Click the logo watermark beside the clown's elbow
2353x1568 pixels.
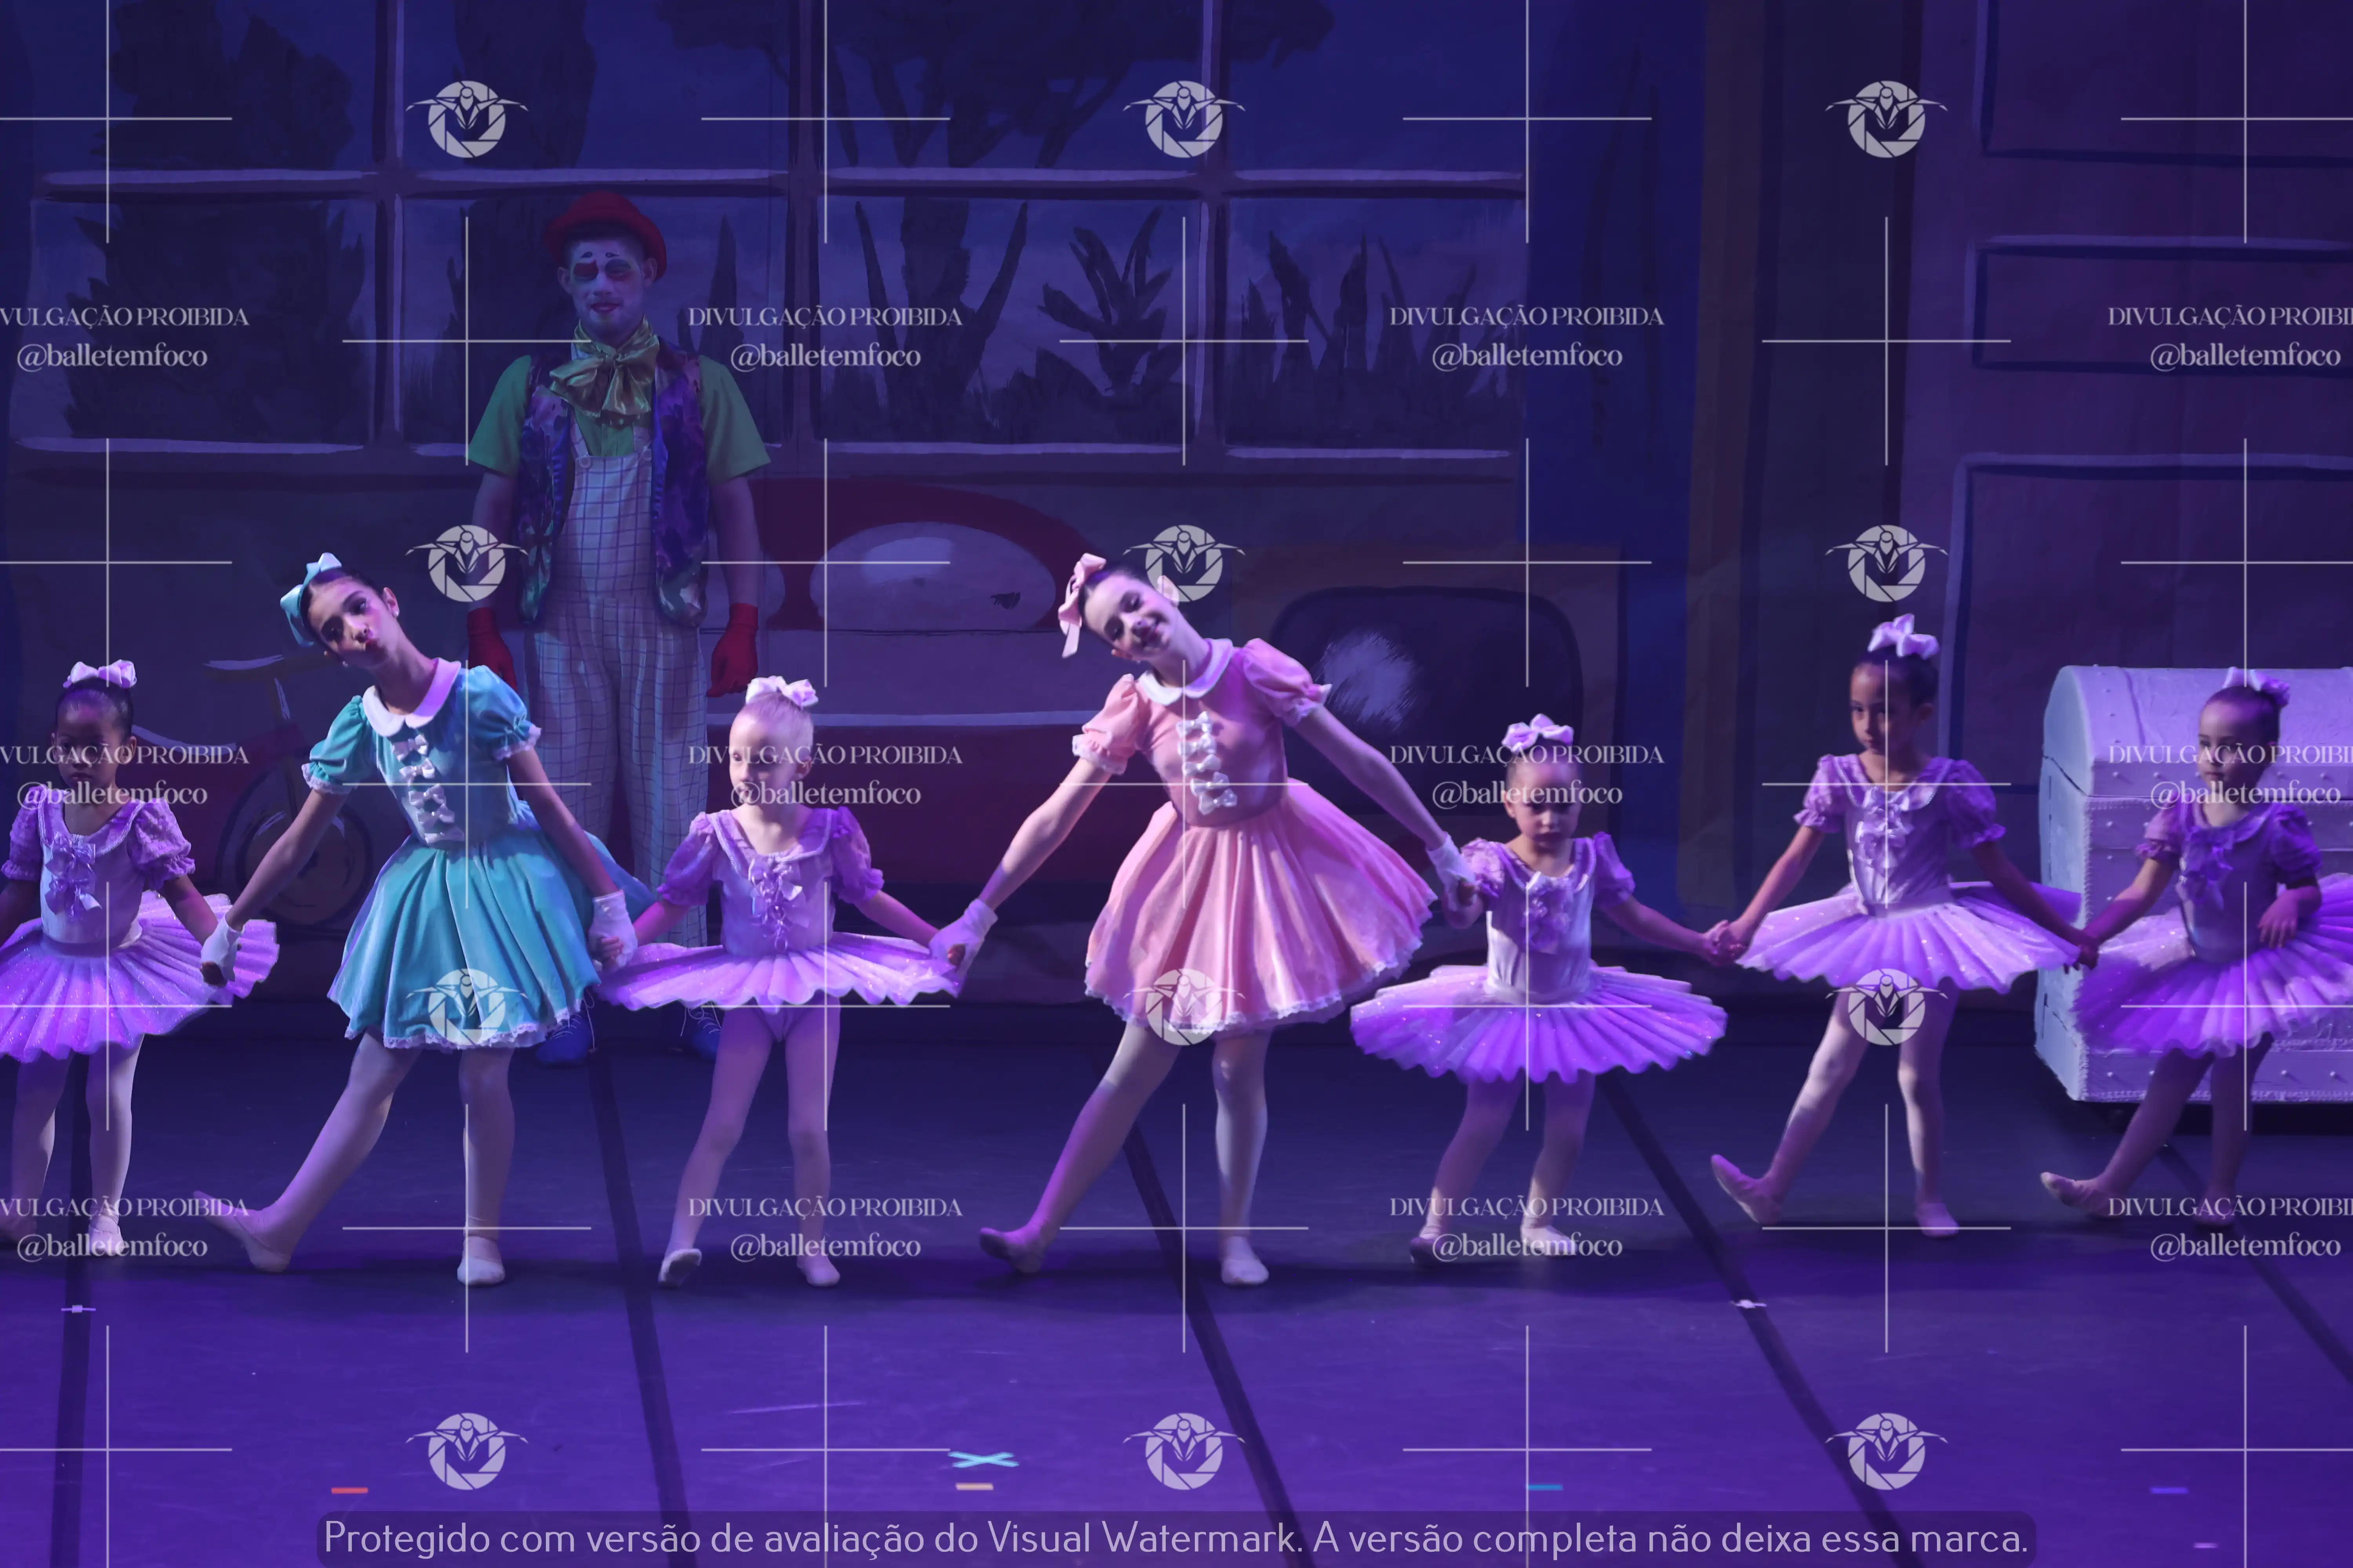(x=466, y=563)
